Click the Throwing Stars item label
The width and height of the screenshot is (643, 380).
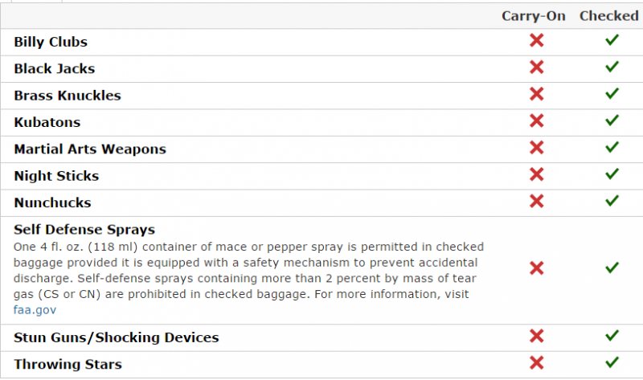click(68, 365)
